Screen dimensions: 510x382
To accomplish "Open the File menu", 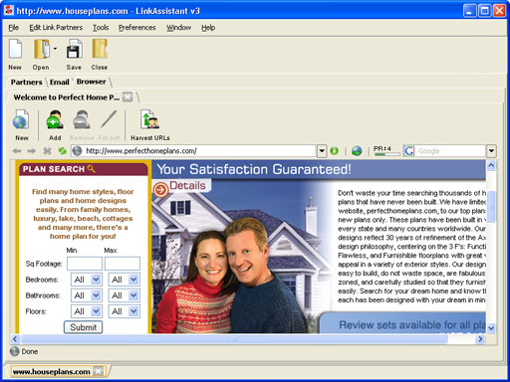I will click(14, 28).
